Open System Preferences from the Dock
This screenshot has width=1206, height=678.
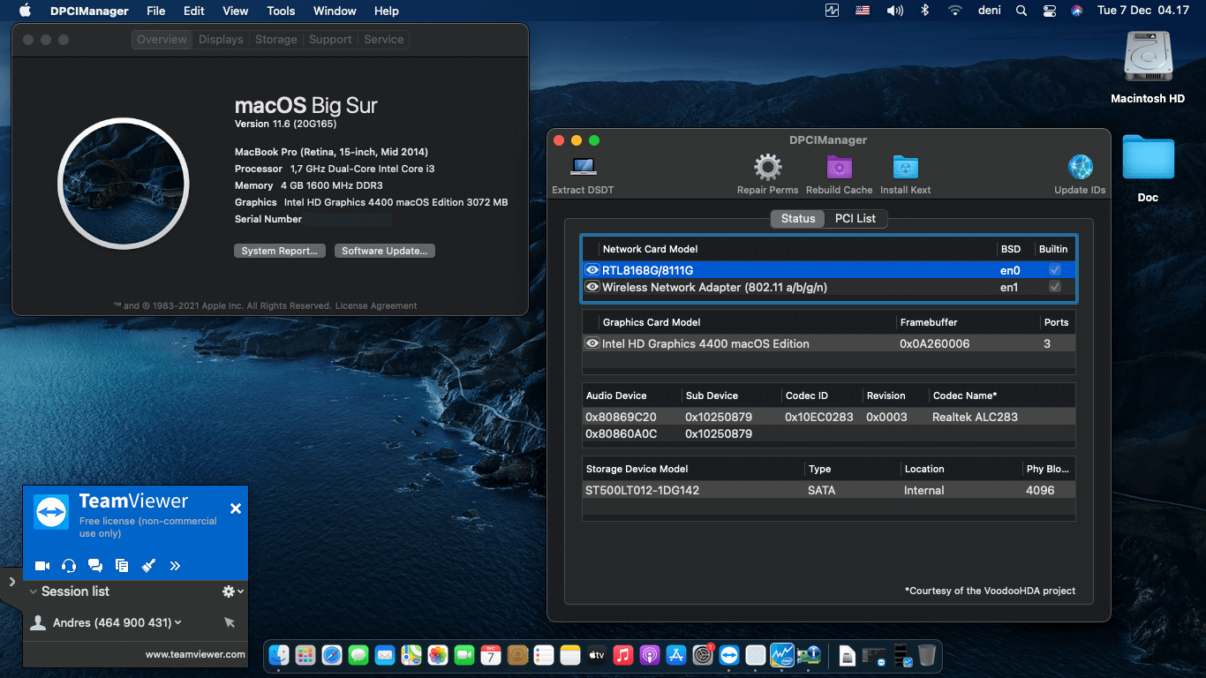[703, 655]
